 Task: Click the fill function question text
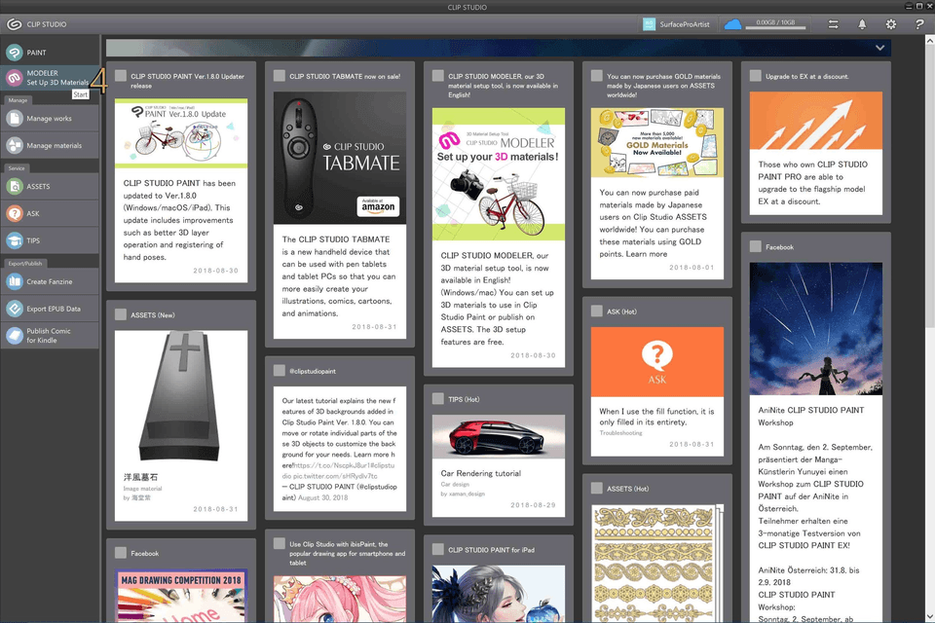[x=656, y=417]
